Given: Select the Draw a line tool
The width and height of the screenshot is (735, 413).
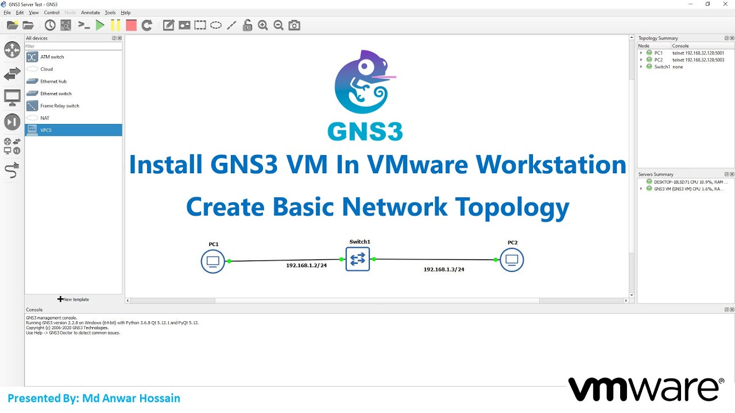Looking at the screenshot, I should tap(231, 25).
